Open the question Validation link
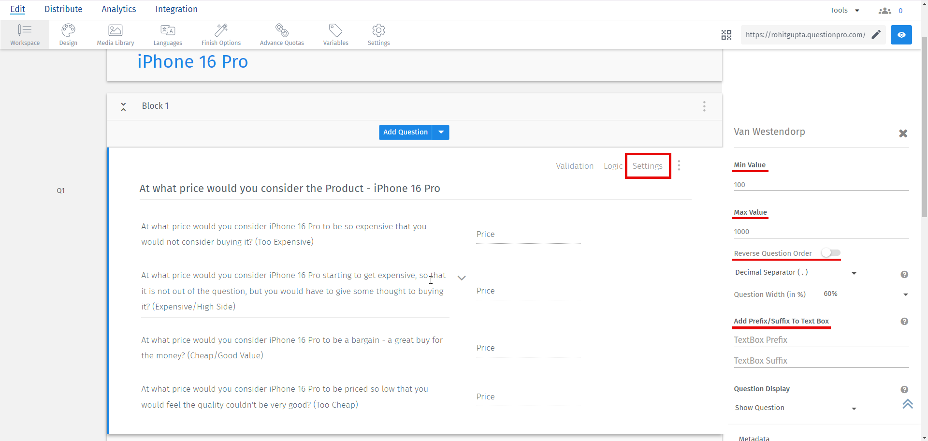The height and width of the screenshot is (441, 928). point(574,166)
